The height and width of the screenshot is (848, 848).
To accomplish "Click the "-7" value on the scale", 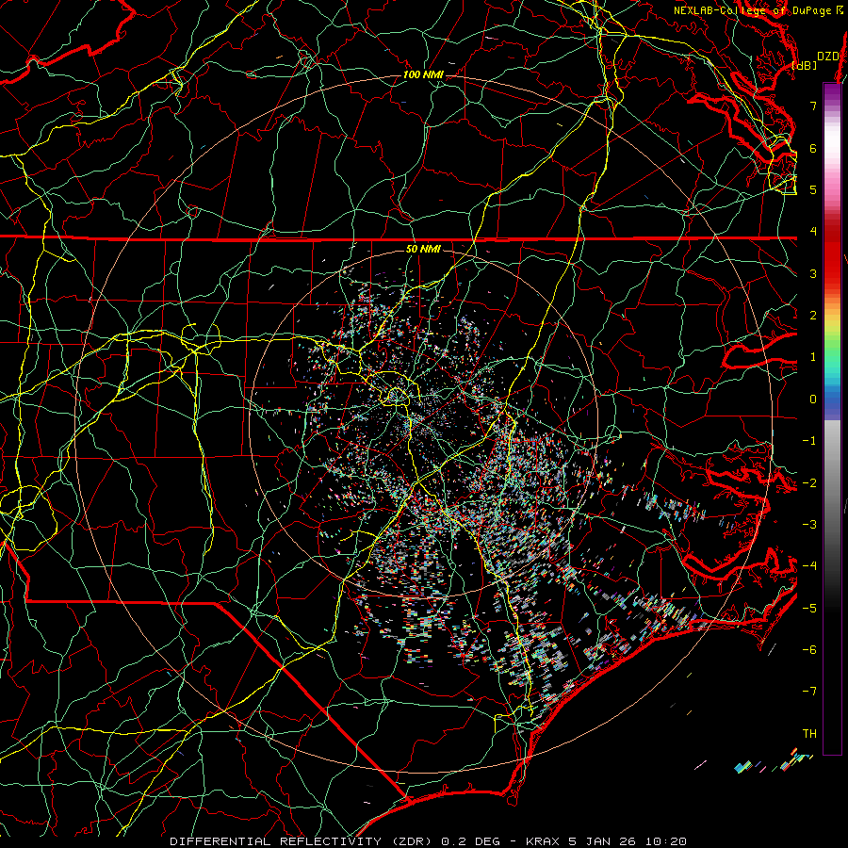I will point(809,692).
